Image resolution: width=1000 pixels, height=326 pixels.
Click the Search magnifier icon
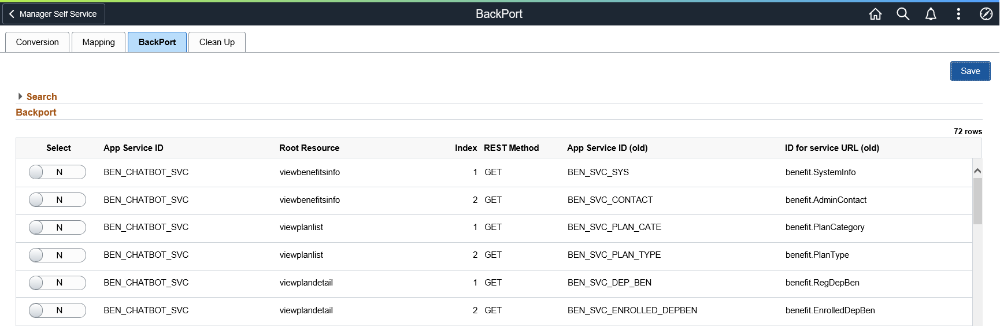click(903, 14)
